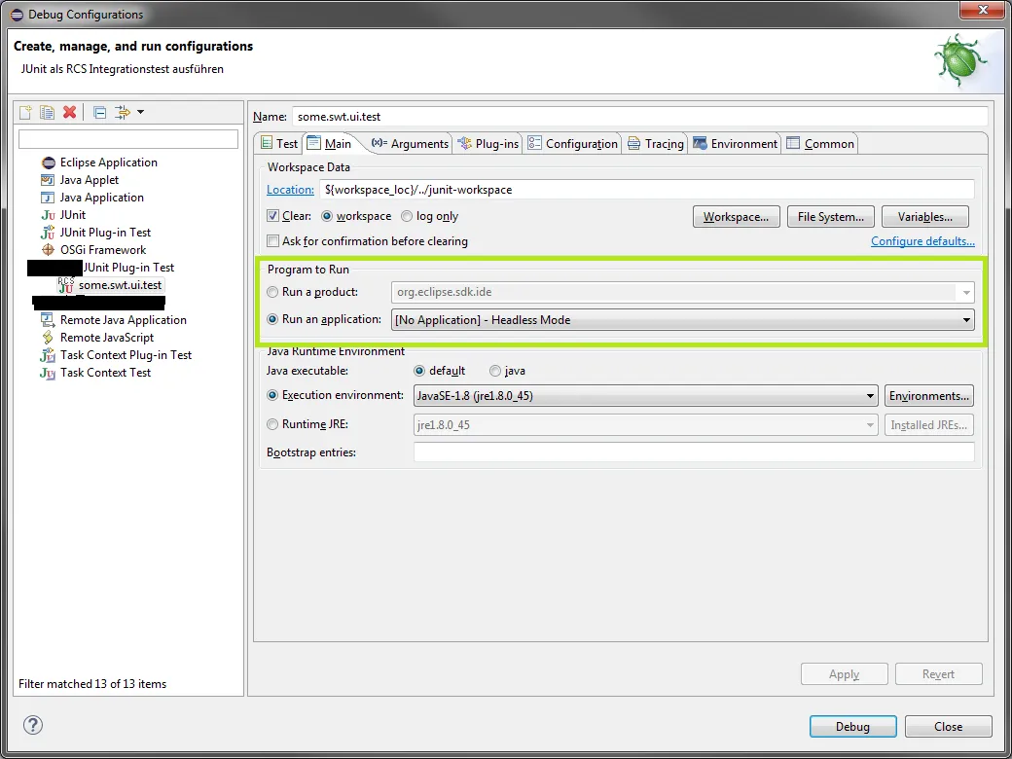
Task: Select the Runtime JRE radio button
Action: click(273, 424)
